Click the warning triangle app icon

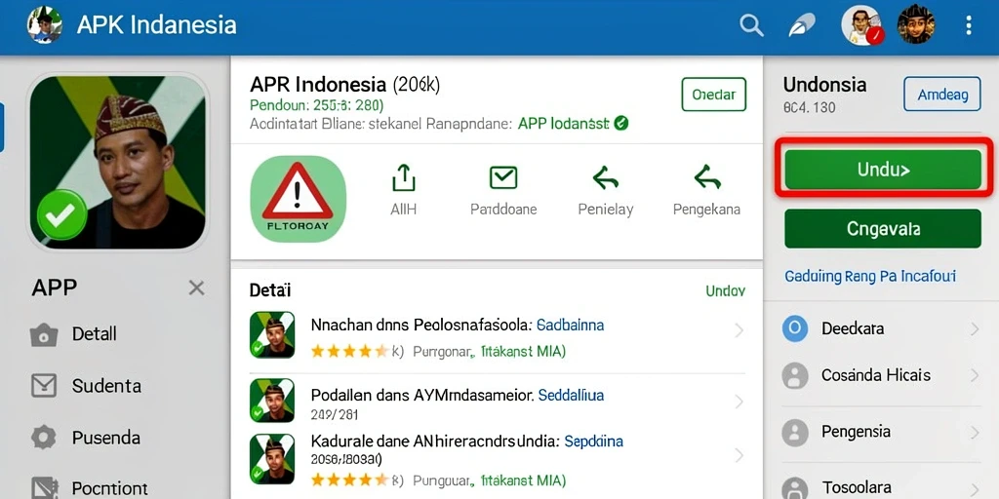[298, 199]
